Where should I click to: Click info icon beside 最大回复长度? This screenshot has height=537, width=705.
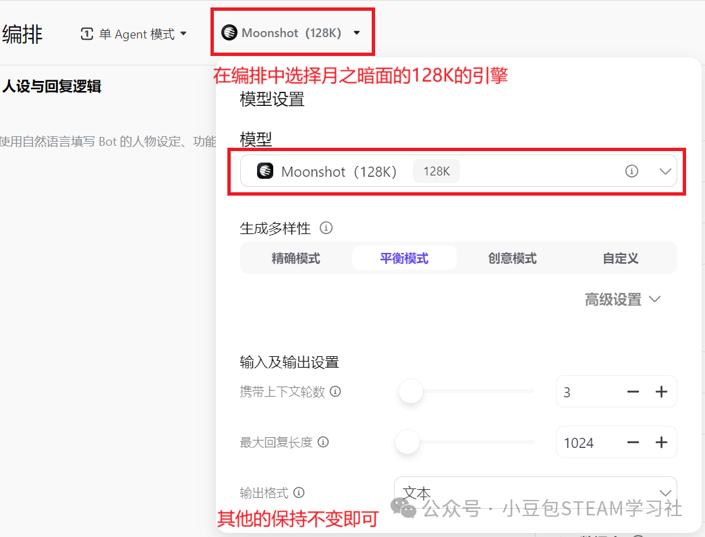coord(323,442)
